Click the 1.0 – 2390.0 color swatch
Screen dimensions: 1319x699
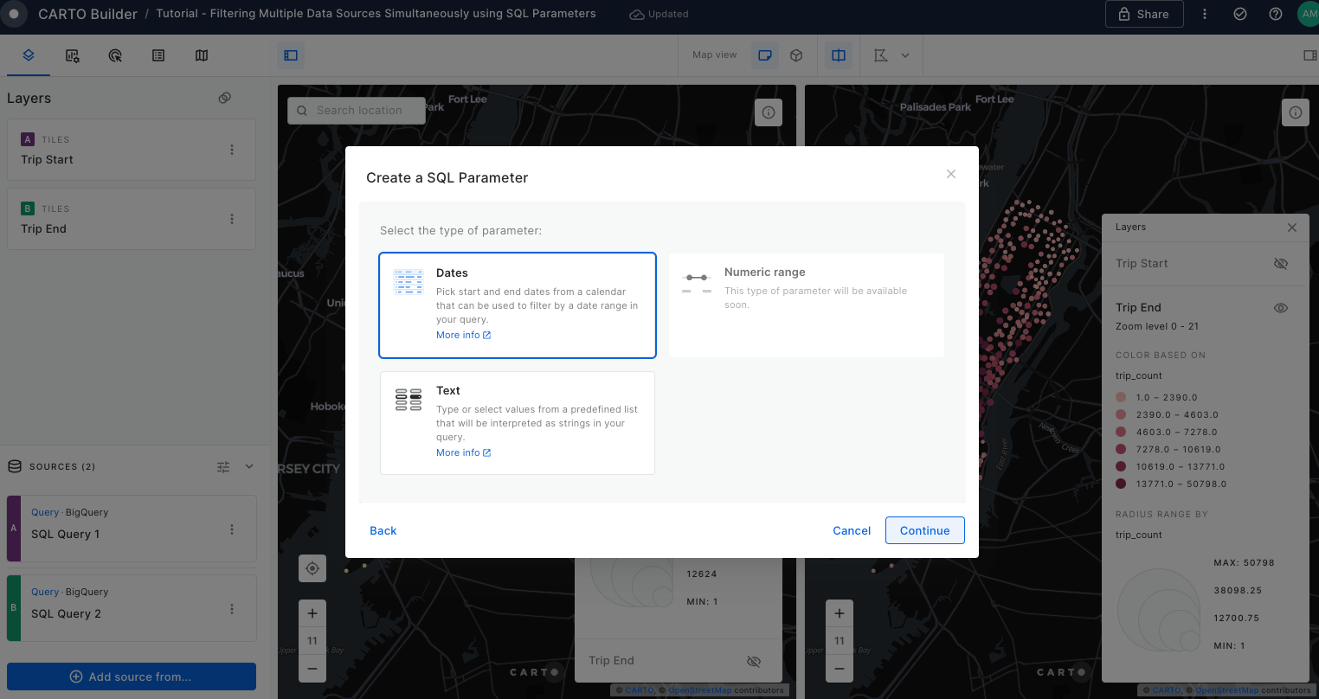pyautogui.click(x=1121, y=397)
